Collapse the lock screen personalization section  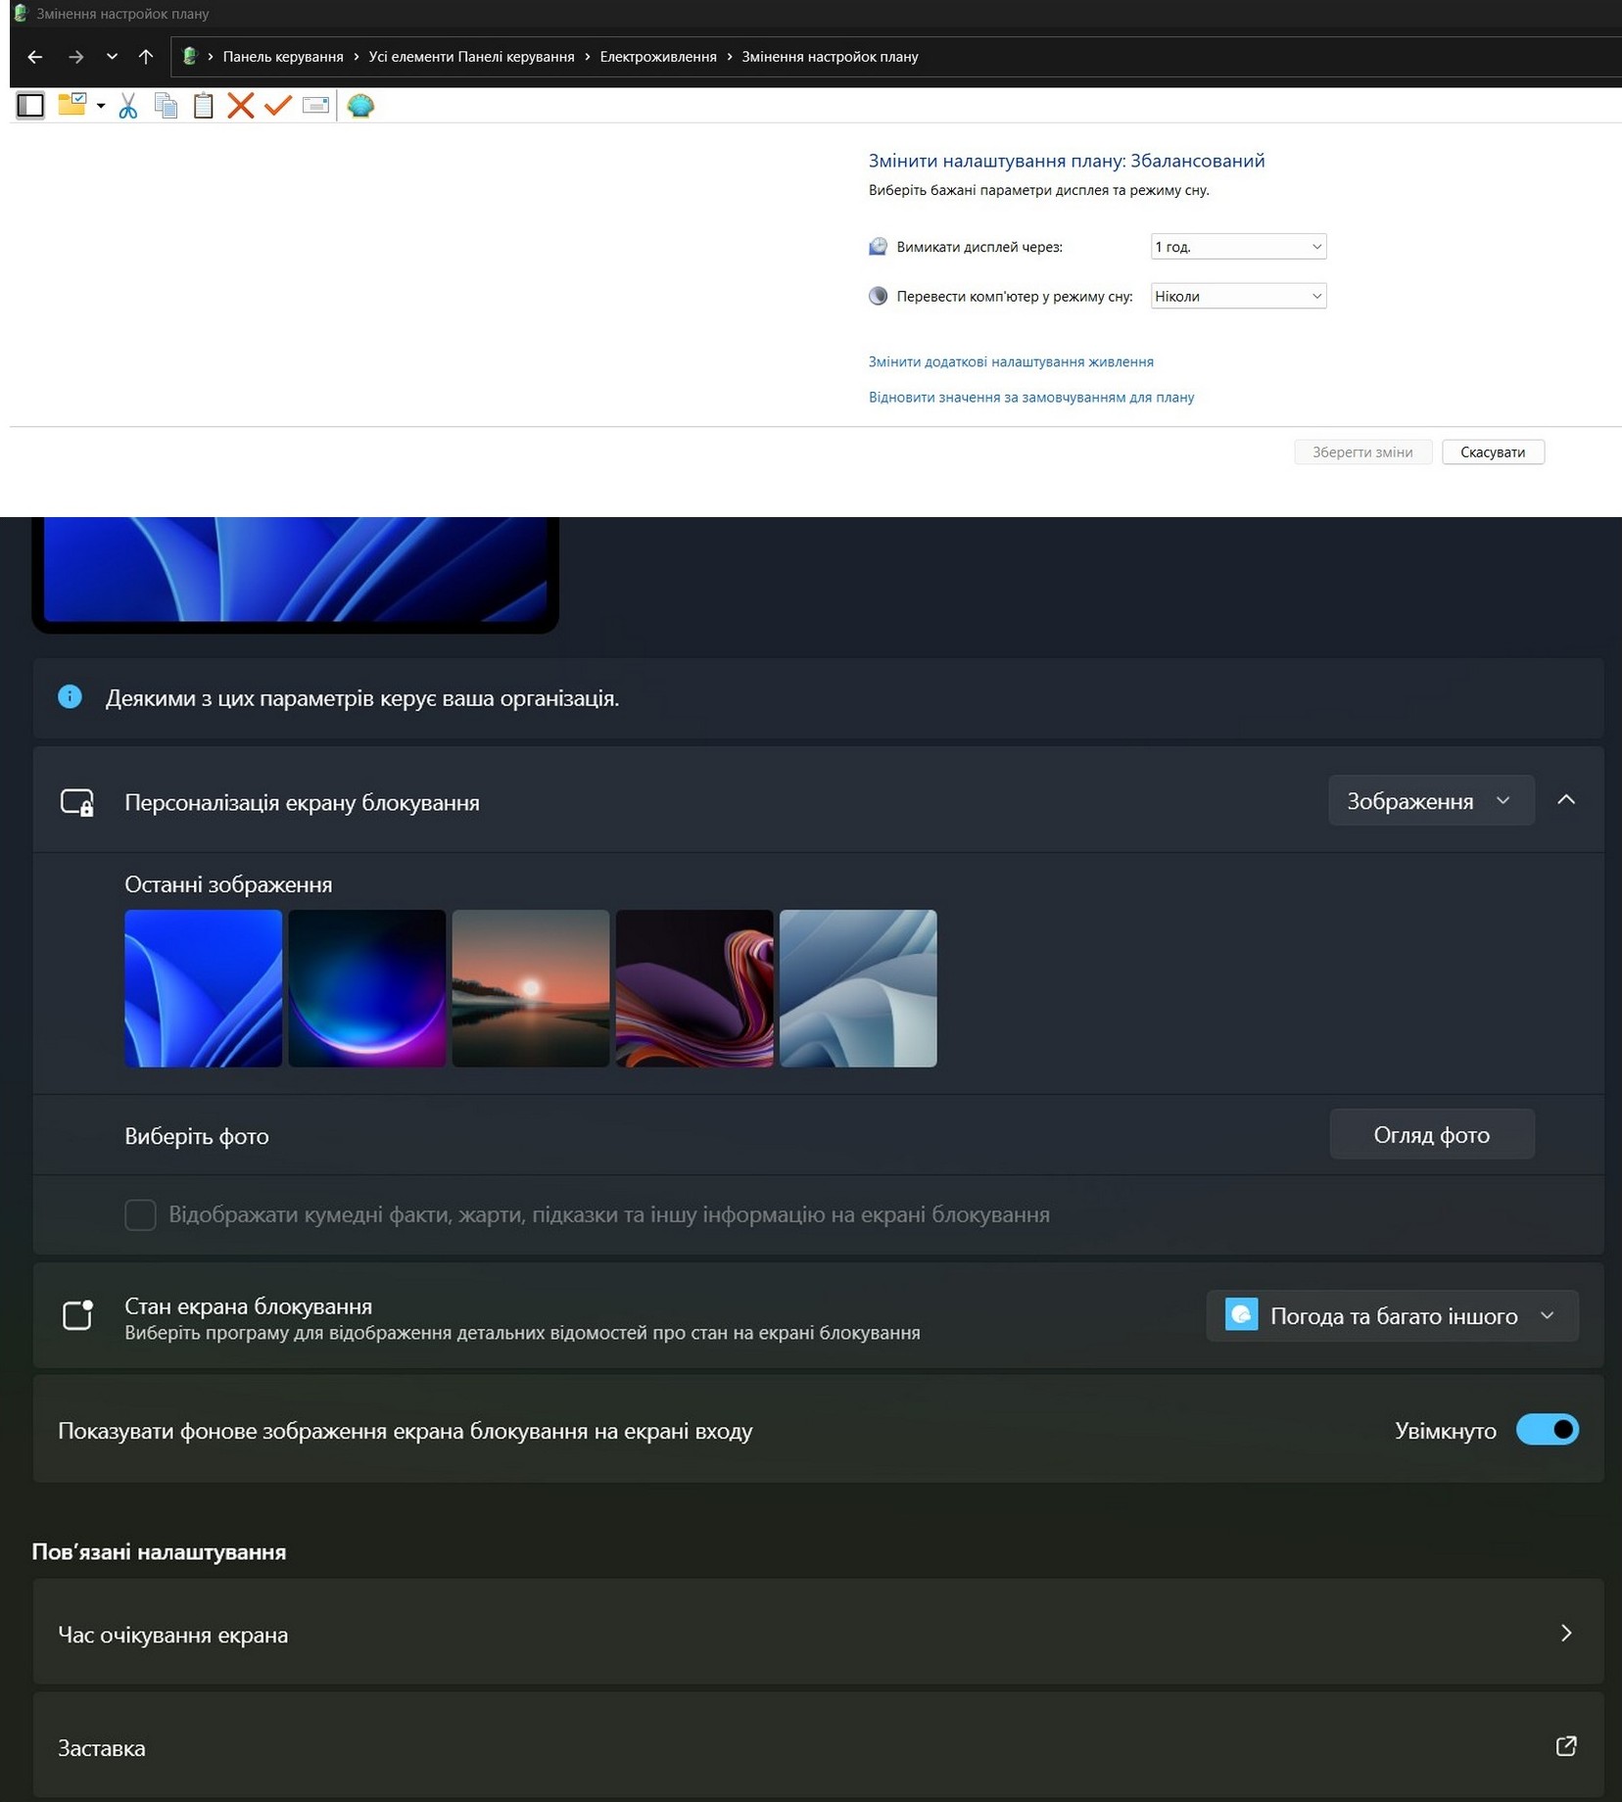pos(1566,800)
